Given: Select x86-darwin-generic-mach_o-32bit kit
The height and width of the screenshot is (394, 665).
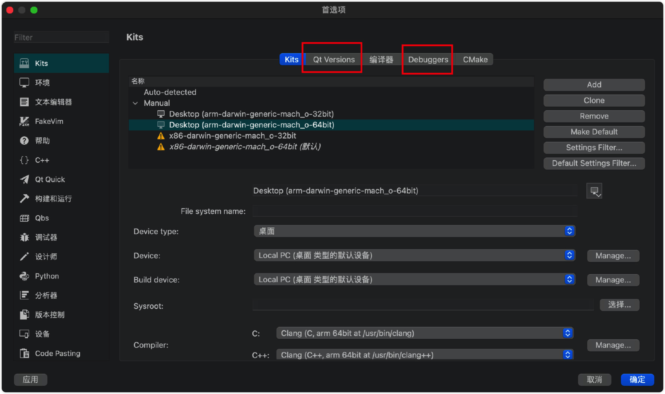Looking at the screenshot, I should coord(232,136).
